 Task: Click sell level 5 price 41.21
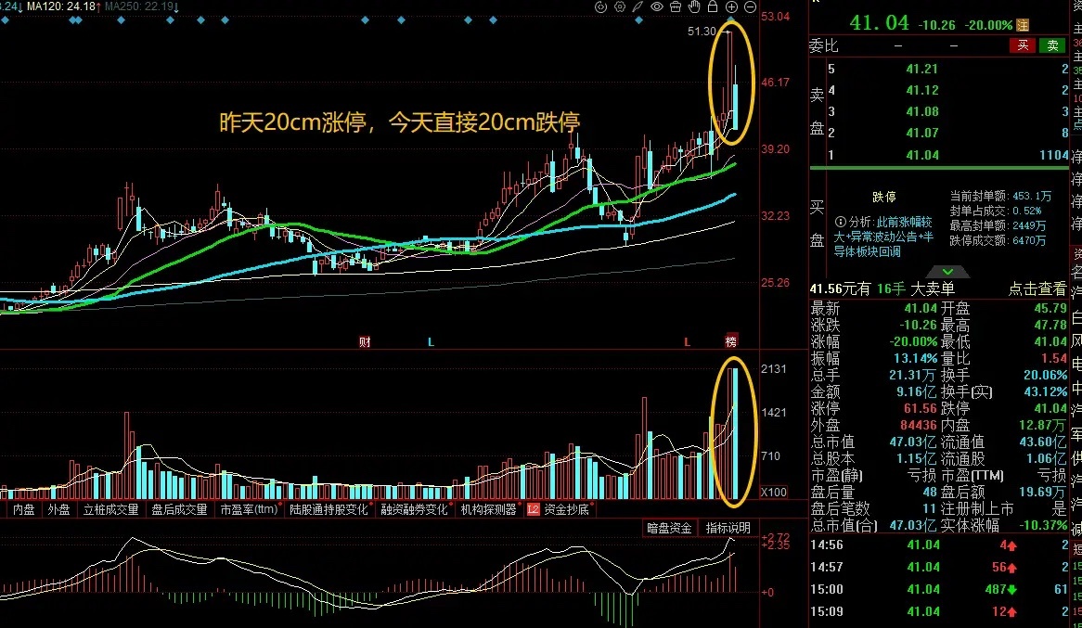click(921, 69)
